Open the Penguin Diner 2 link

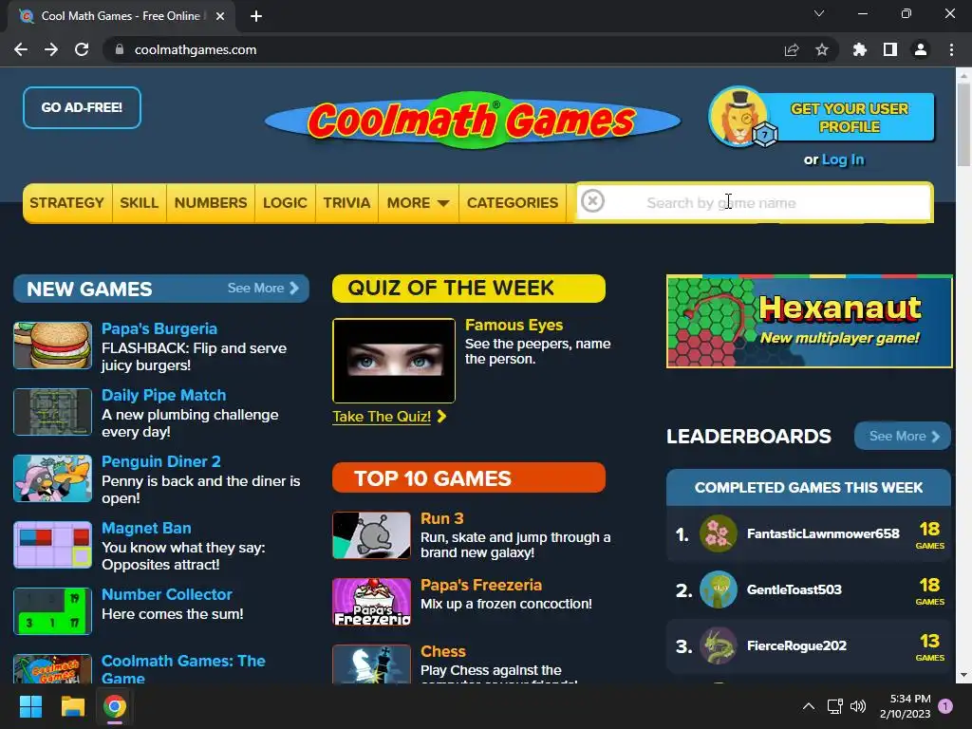[x=161, y=461]
